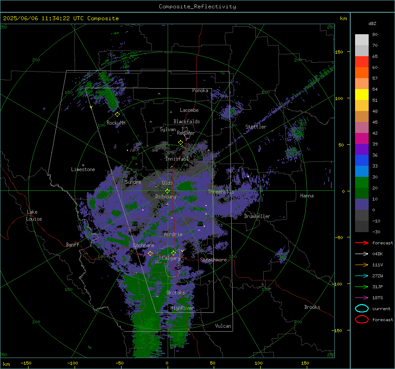Click the 80 dBZ light gray swatch

(362, 39)
